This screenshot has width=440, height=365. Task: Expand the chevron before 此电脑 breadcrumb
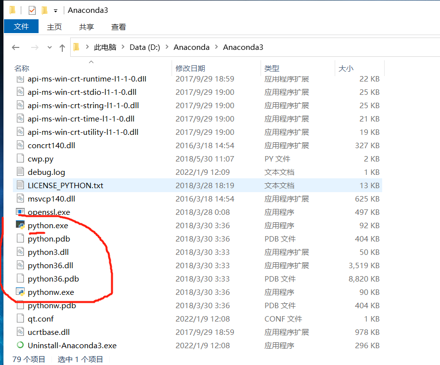pyautogui.click(x=88, y=47)
